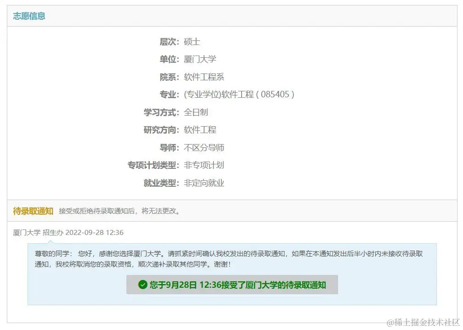Click the 全日制 study mode value
463x330 pixels.
point(196,112)
